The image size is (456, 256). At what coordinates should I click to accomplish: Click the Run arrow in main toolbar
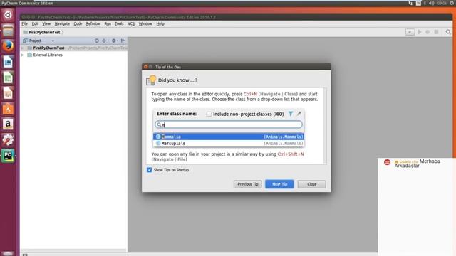420,32
